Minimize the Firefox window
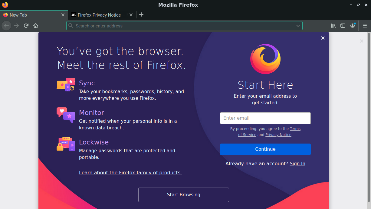This screenshot has height=209, width=371. [351, 5]
